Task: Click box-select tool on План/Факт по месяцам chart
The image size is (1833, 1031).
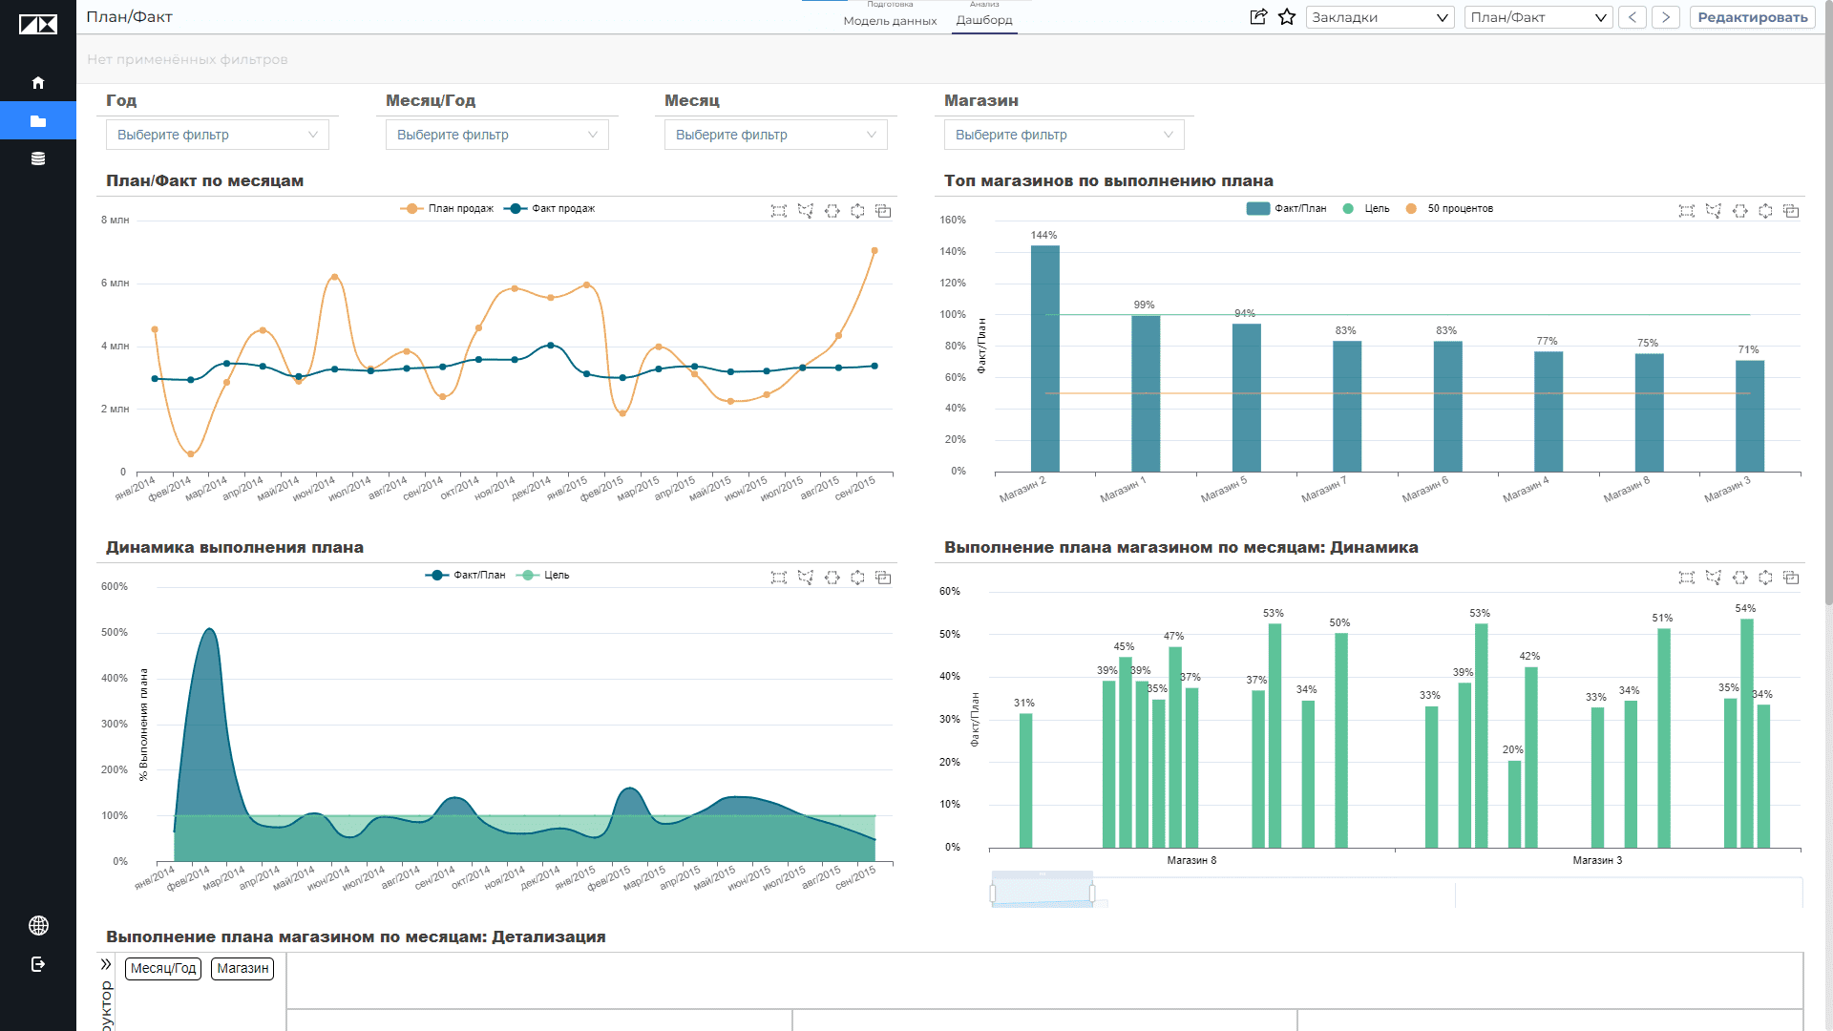Action: (779, 211)
